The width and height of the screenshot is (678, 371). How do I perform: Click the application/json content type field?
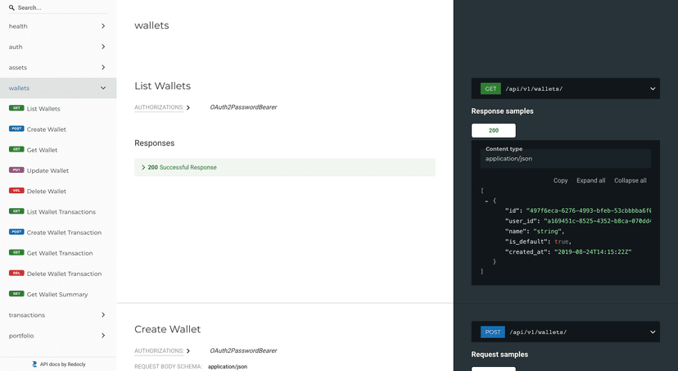point(565,159)
